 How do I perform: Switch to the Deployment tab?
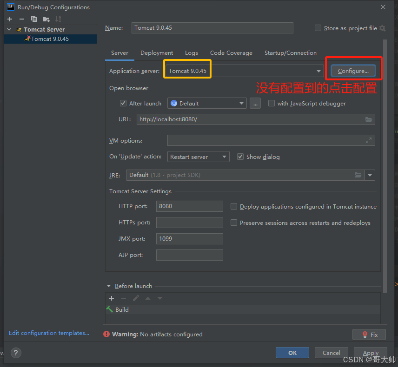point(157,53)
